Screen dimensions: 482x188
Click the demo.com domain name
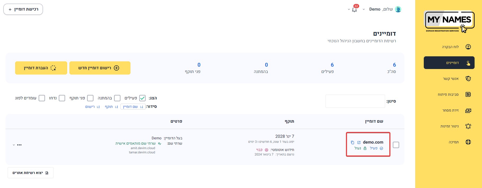373,142
